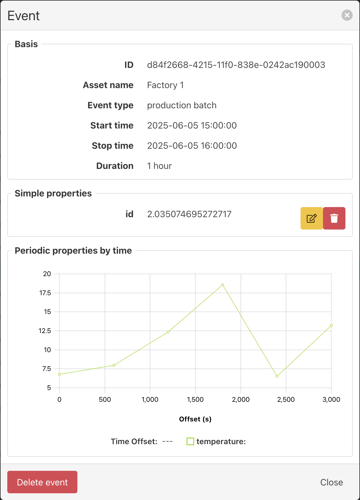The width and height of the screenshot is (360, 500).
Task: Click the Offset (s) axis title
Action: pos(195,419)
